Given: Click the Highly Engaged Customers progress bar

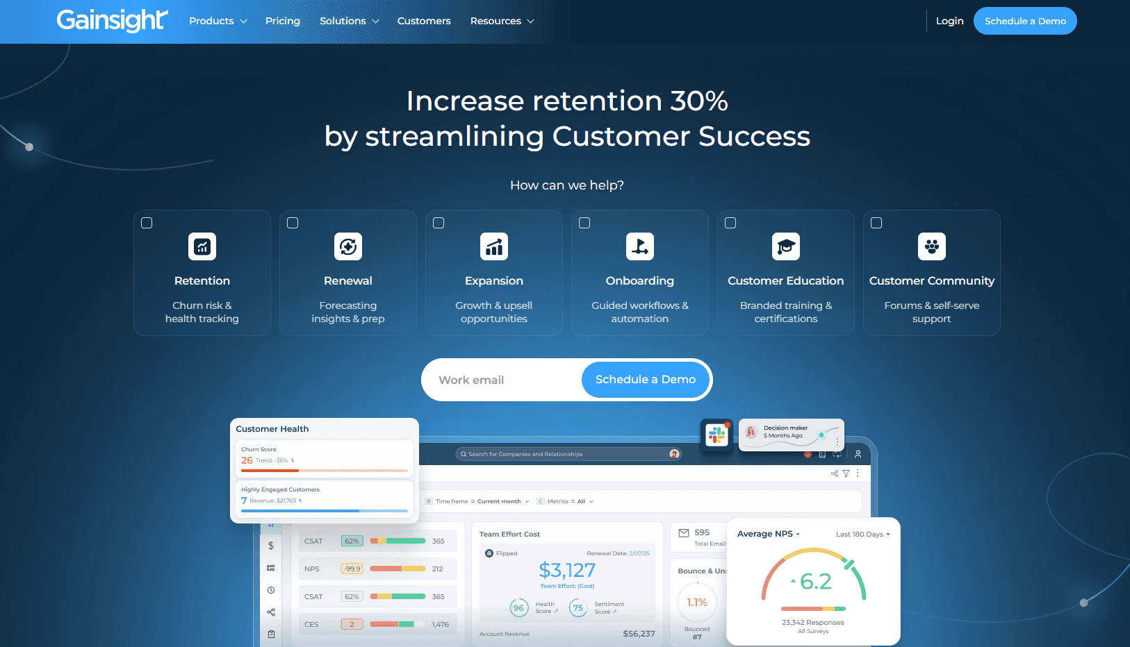Looking at the screenshot, I should pos(325,511).
